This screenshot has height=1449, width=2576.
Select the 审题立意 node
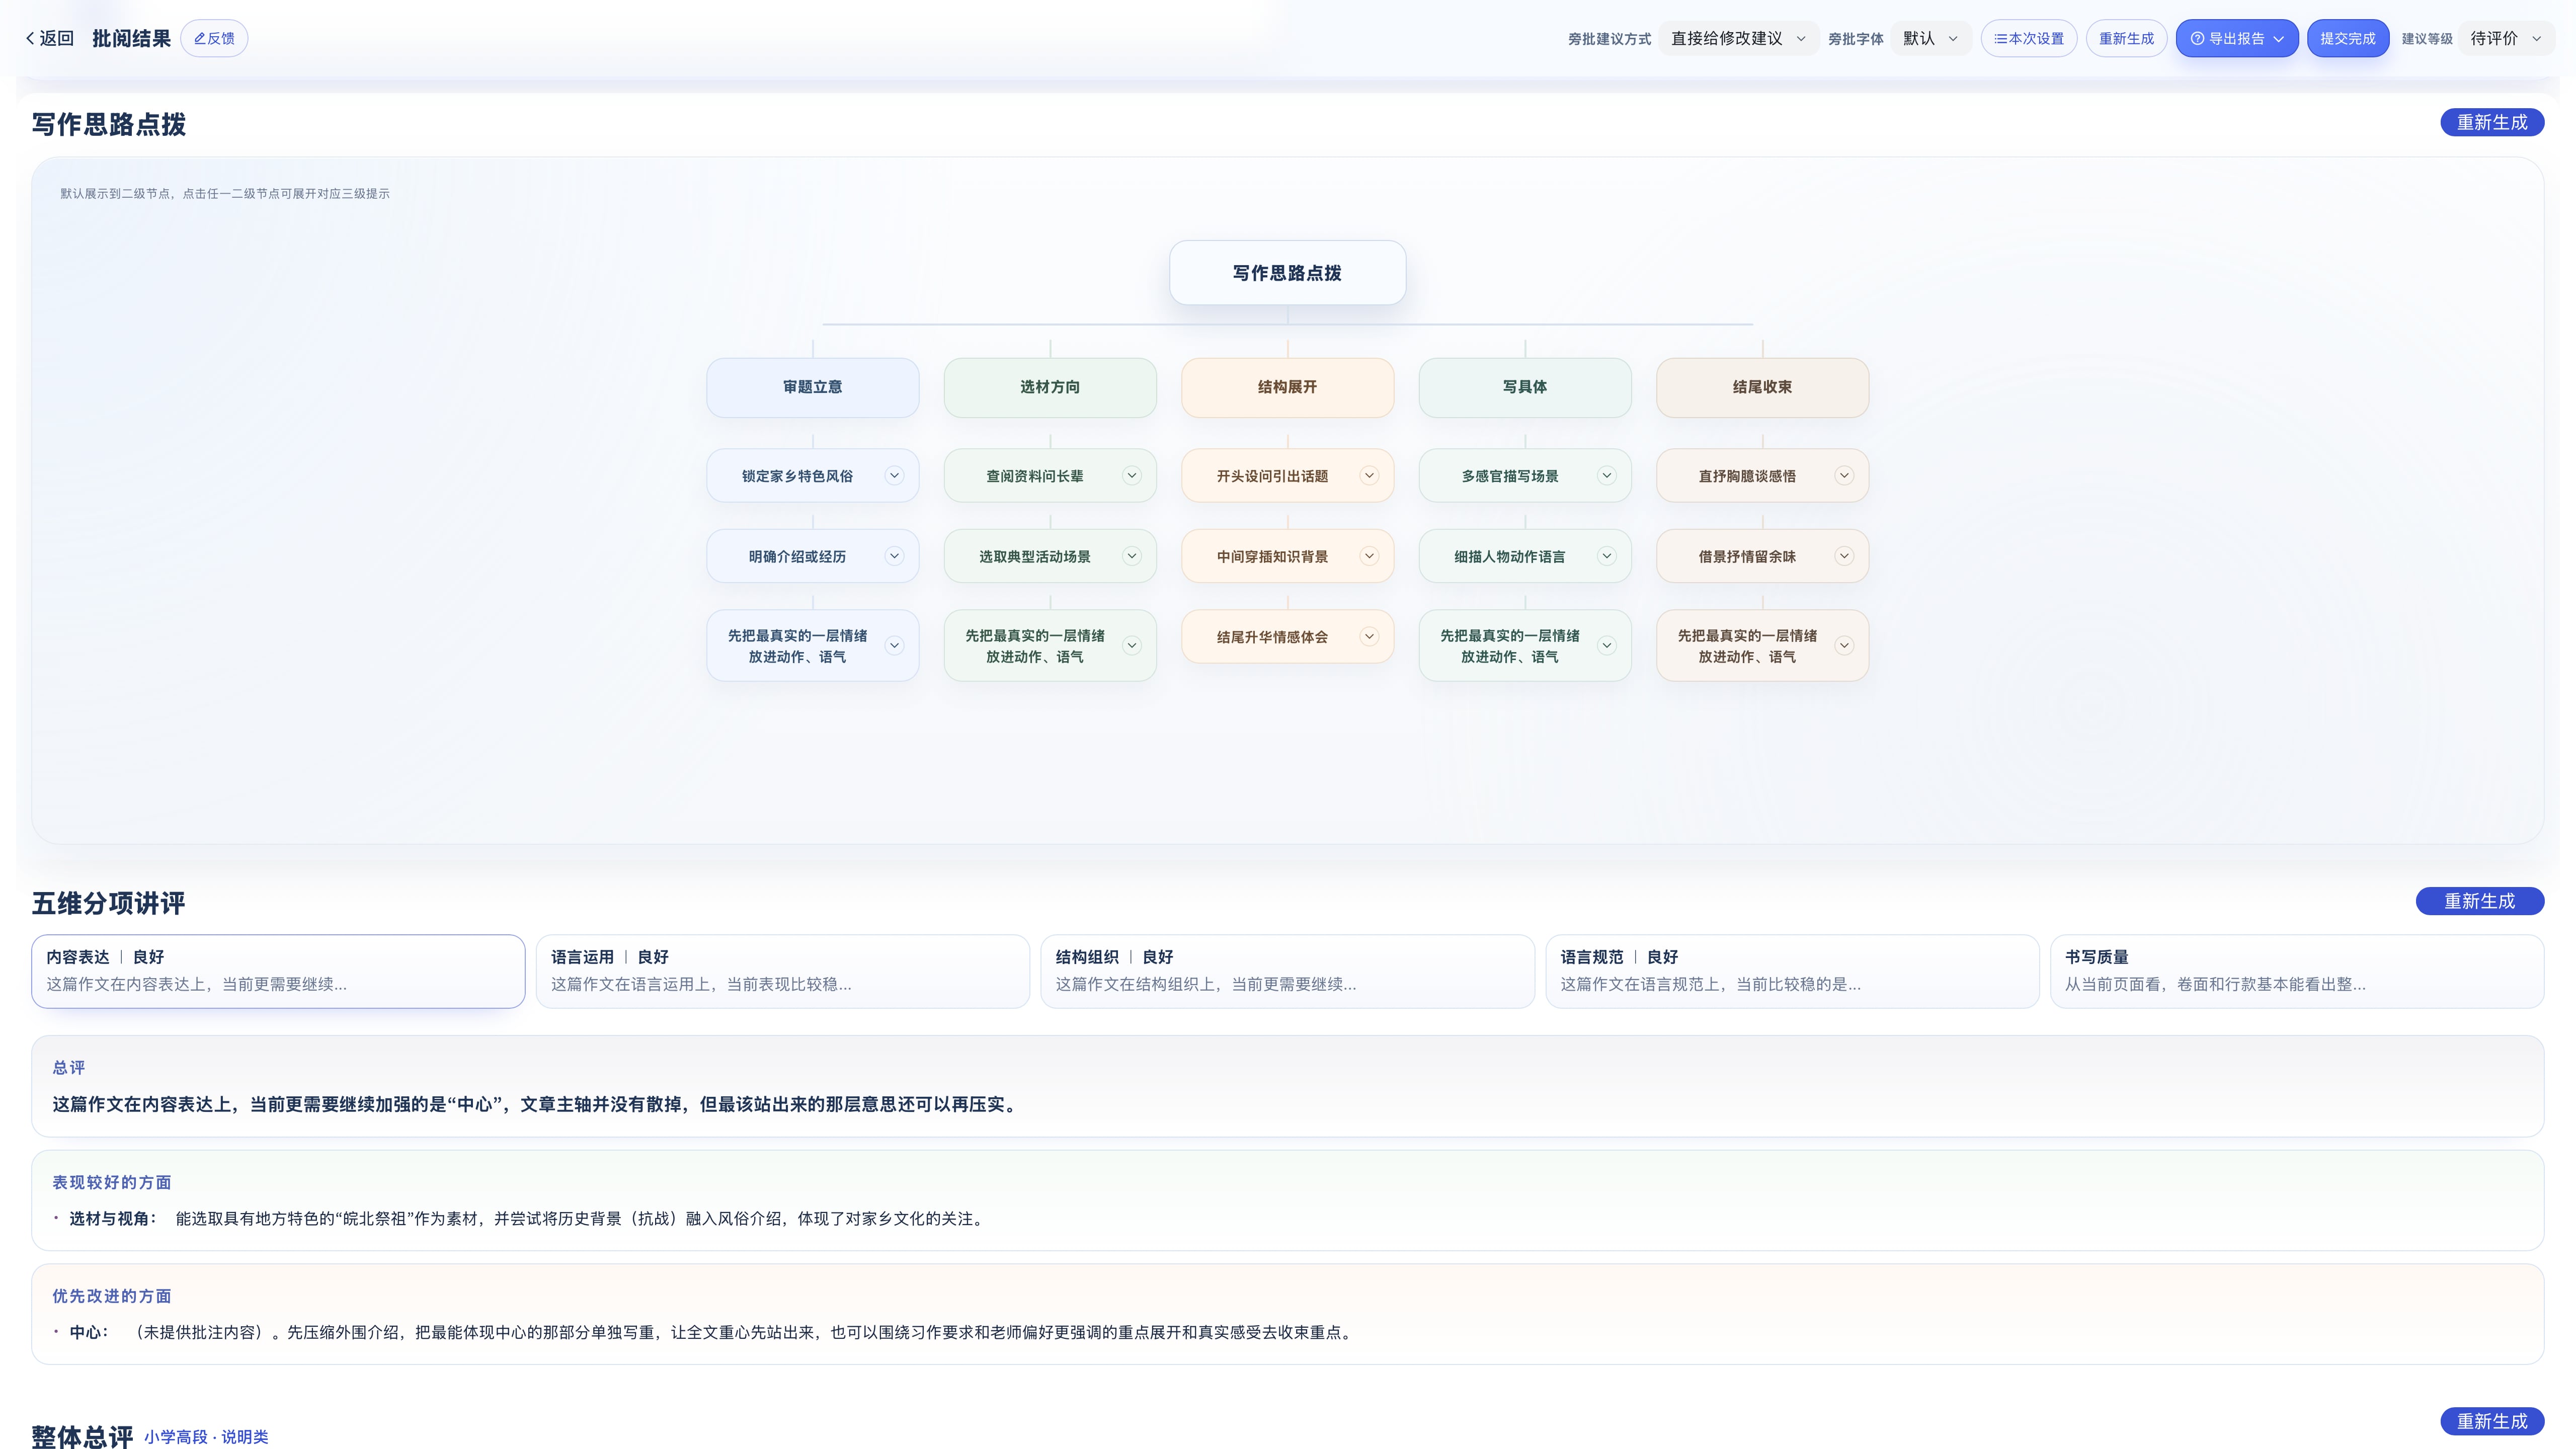tap(812, 387)
